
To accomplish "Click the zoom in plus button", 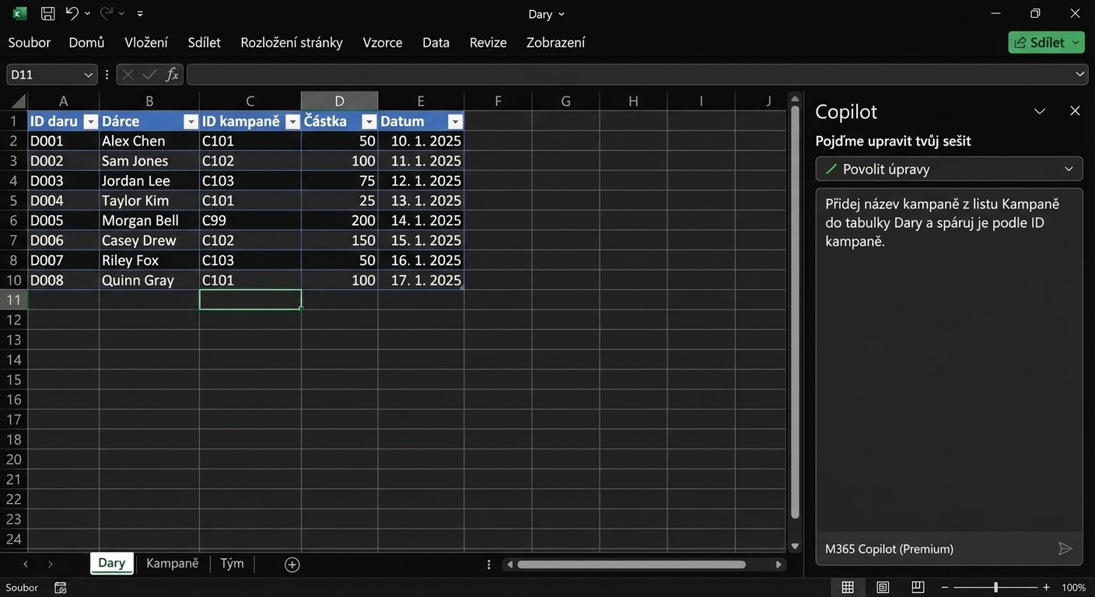I will [1046, 588].
